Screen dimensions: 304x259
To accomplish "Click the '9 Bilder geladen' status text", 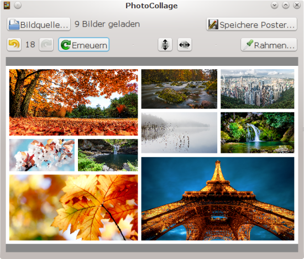I will [107, 24].
